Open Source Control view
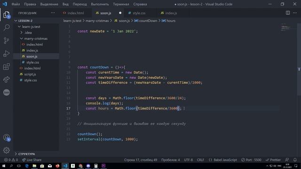The image size is (301, 169). pyautogui.click(x=6, y=40)
